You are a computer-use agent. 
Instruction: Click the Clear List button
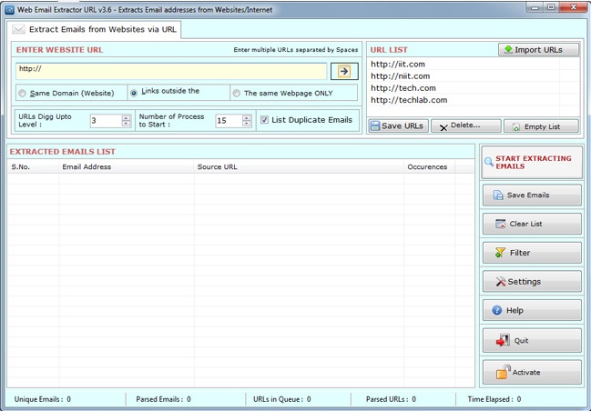532,224
